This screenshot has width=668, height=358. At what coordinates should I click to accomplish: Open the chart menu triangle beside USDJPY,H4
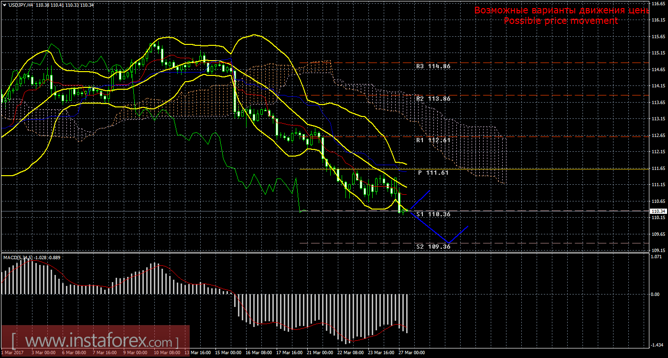click(4, 4)
